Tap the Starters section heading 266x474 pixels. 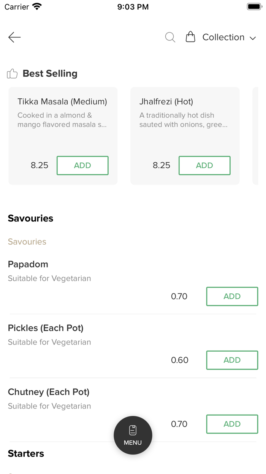point(26,453)
